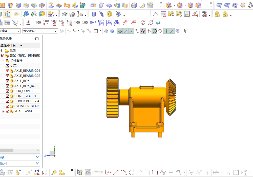Viewport: 253px width, 180px height.
Task: Select the coil spring icon
Action: coord(101,14)
